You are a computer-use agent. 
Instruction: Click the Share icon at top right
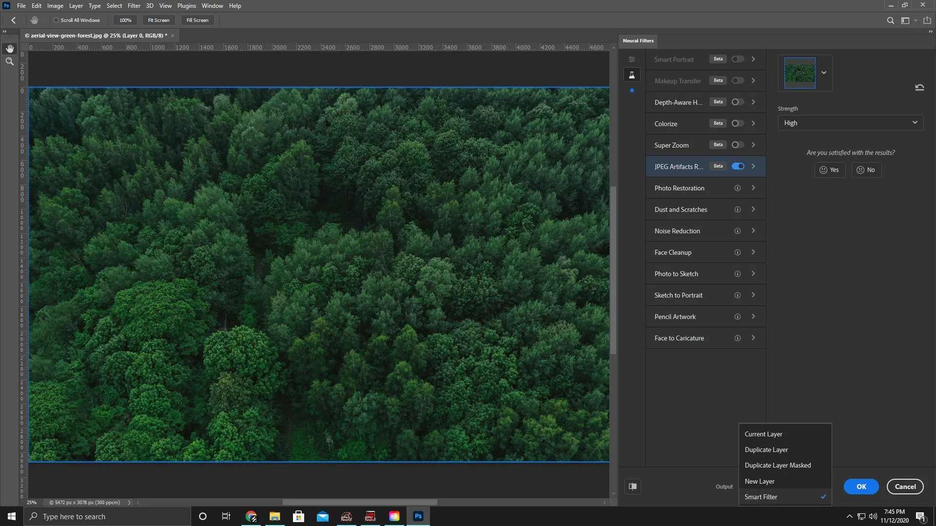point(927,20)
